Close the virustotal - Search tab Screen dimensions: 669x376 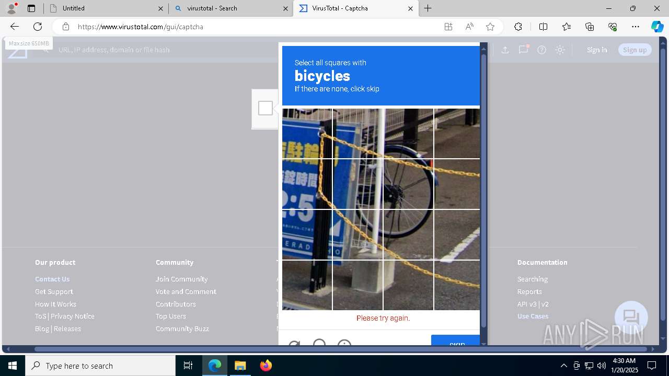[285, 8]
